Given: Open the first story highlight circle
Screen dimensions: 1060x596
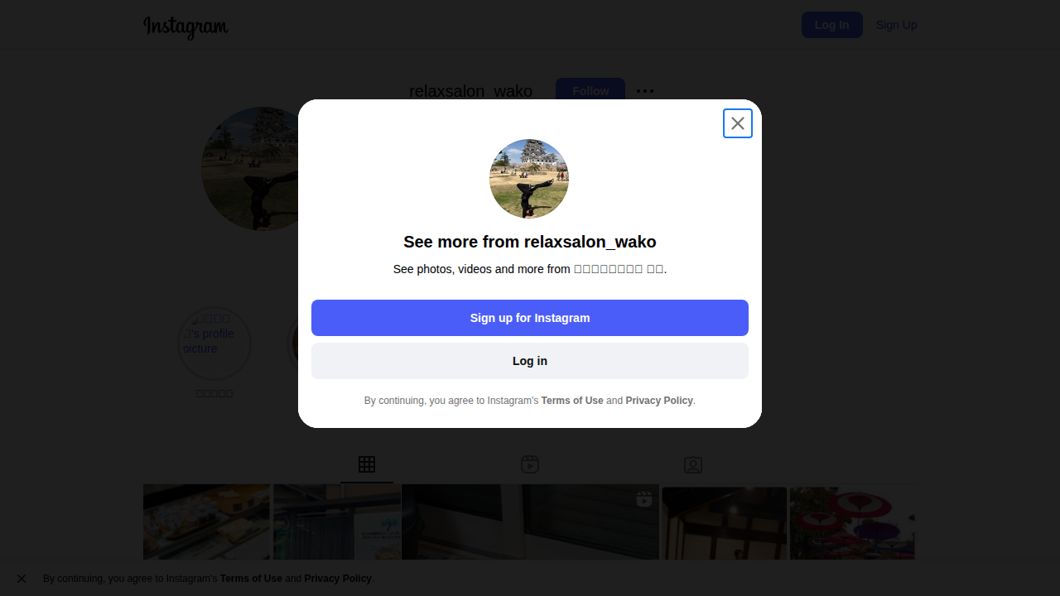Looking at the screenshot, I should tap(214, 343).
